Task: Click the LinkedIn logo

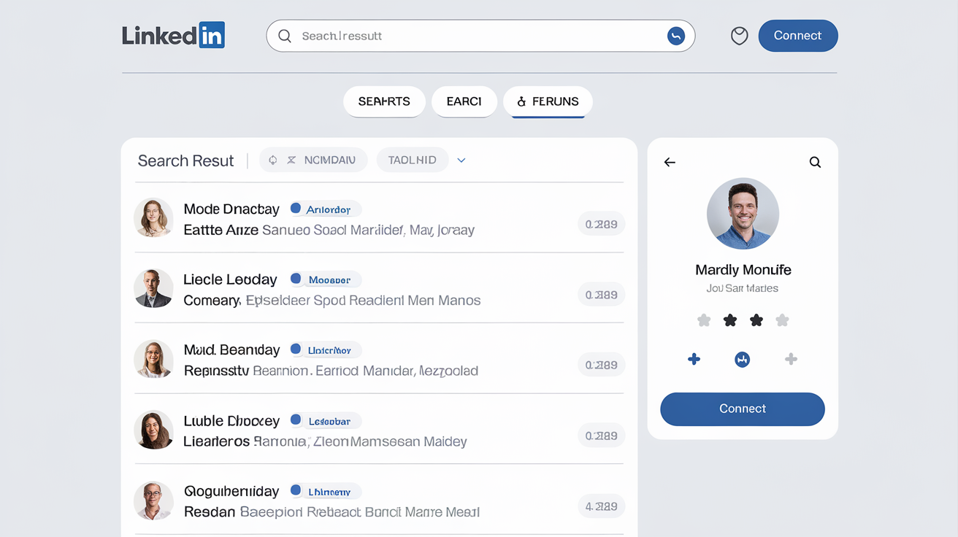Action: pyautogui.click(x=173, y=35)
